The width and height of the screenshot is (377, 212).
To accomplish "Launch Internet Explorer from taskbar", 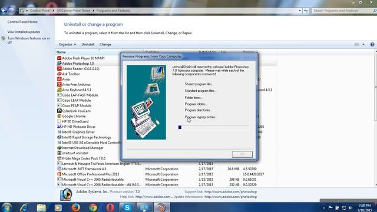I will tap(24, 207).
